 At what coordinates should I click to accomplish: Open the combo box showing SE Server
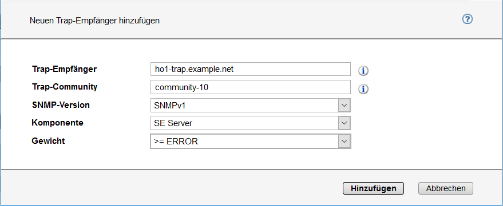click(250, 123)
